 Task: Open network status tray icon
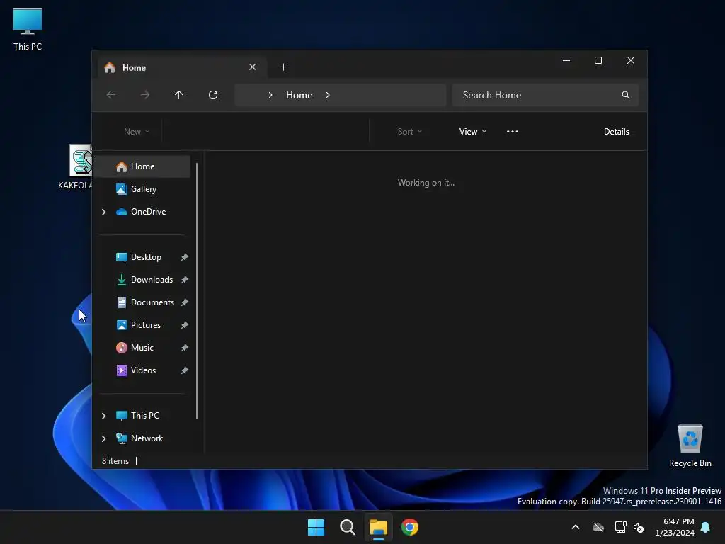620,527
